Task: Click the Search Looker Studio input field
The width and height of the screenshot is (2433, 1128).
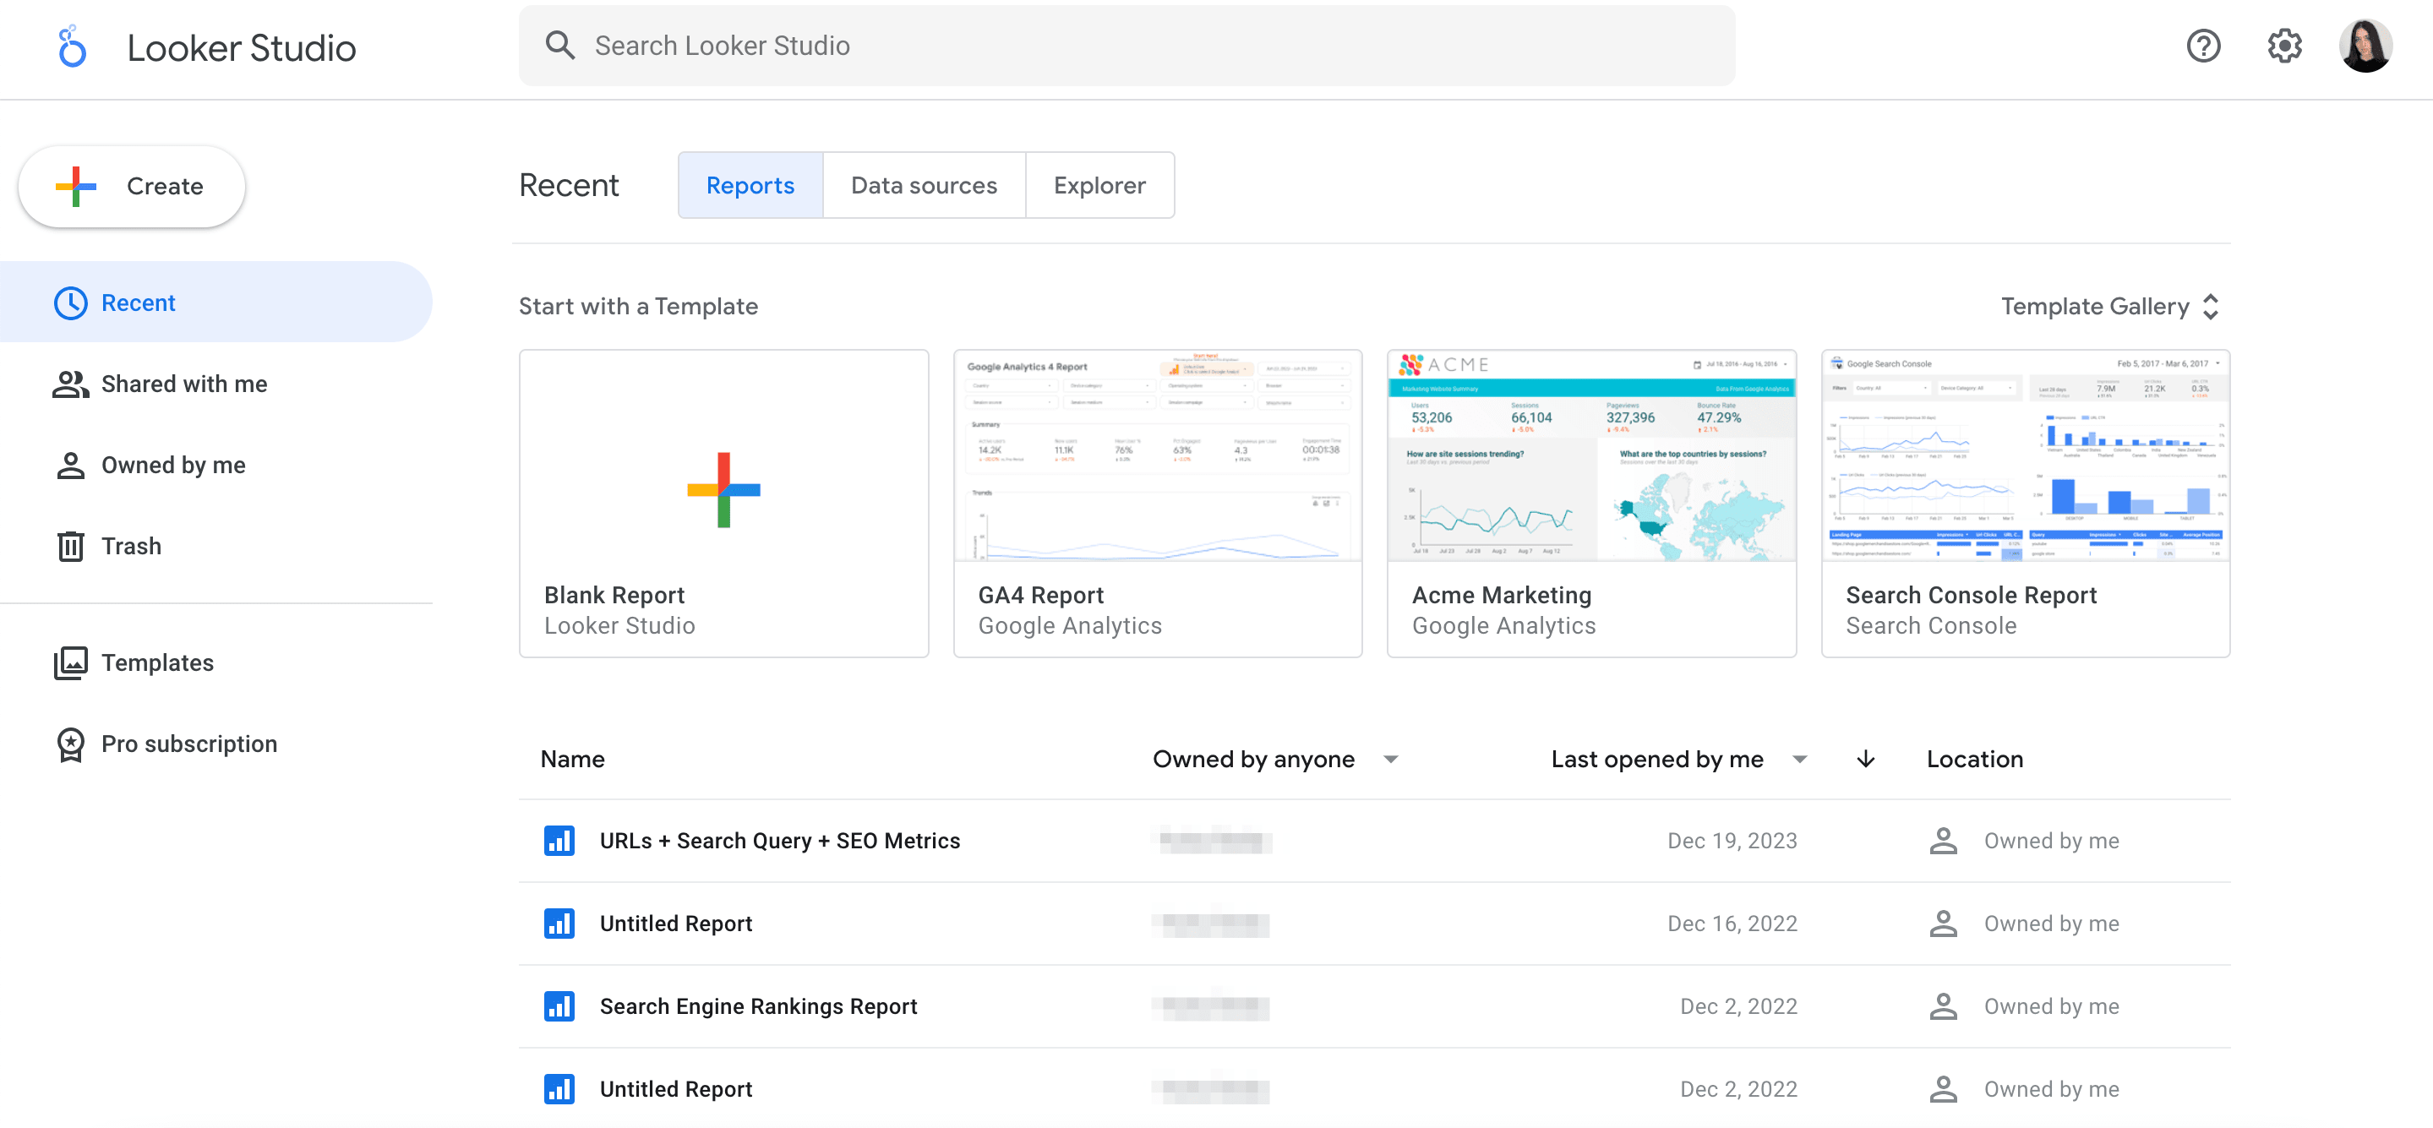Action: [1126, 46]
